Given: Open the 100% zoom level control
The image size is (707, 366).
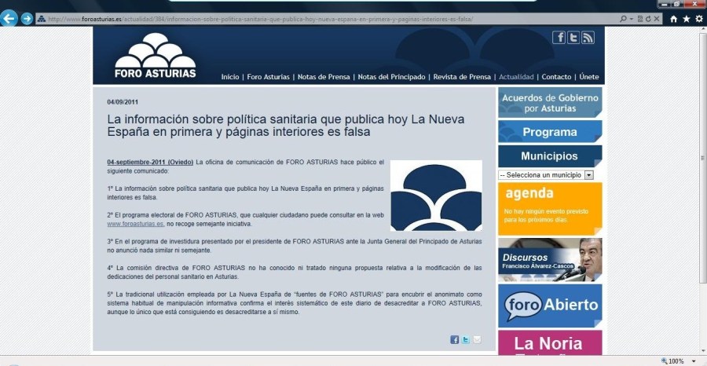Looking at the screenshot, I should [x=678, y=361].
